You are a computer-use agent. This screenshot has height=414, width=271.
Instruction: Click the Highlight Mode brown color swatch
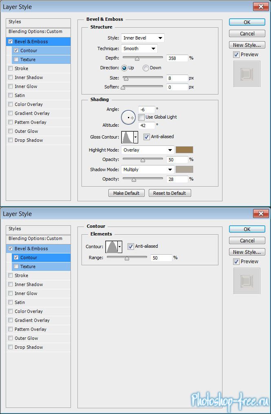click(x=184, y=150)
